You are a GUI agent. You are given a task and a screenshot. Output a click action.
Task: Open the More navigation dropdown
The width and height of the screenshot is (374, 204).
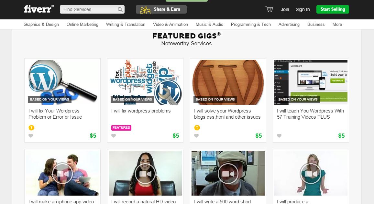(337, 24)
